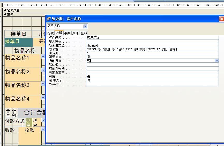Click the 是否锁定 value field
Viewport: 224px width, 146px height.
click(153, 80)
